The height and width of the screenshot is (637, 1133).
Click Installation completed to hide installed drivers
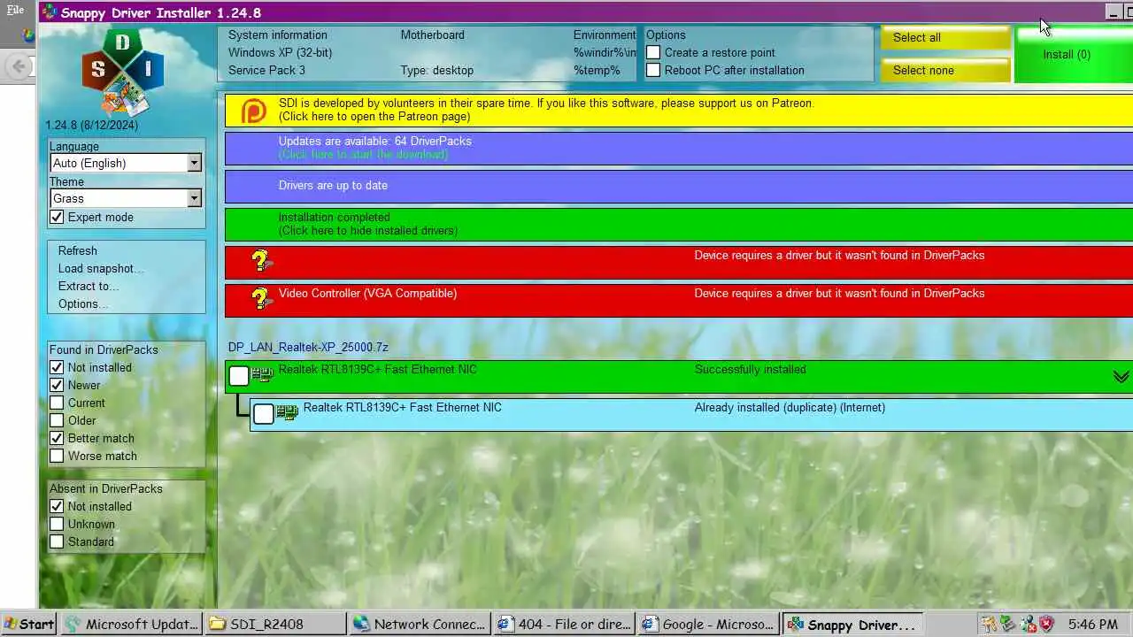pyautogui.click(x=679, y=224)
